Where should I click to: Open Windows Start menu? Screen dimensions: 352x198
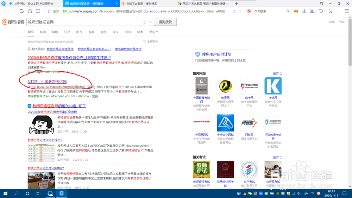pos(5,193)
